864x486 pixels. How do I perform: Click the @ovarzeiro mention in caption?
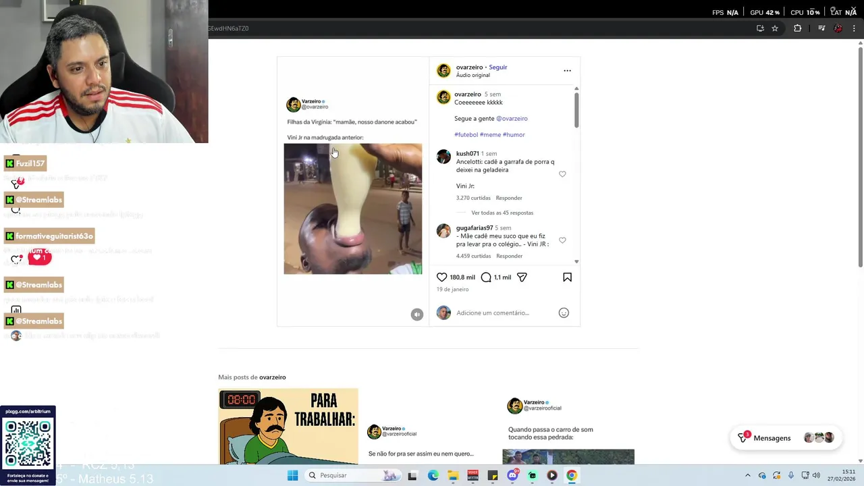click(x=512, y=118)
